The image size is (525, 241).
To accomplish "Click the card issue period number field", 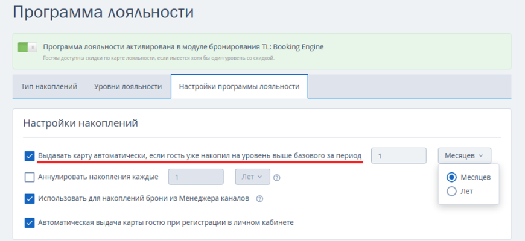I will 399,156.
